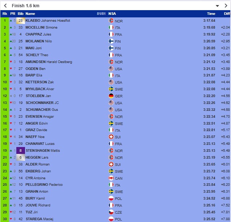Screen dimensions: 231x222
Task: Click Polish flag beside BURY Kamil
Action: coord(111,198)
